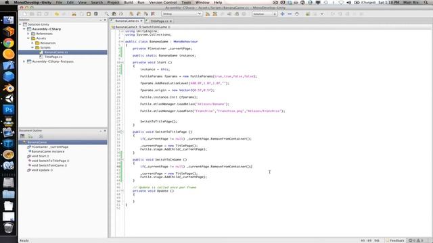Click the Wi-Fi icon in menu bar

point(341,3)
